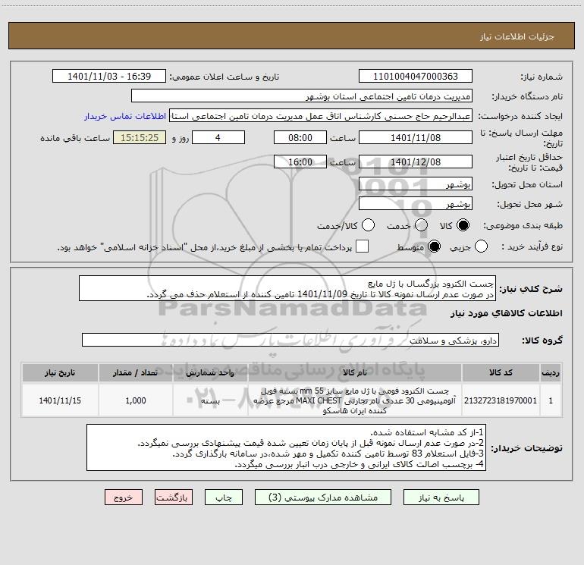Click مشاهده مدارک پیوستی (3) button
The width and height of the screenshot is (584, 565).
point(323,498)
